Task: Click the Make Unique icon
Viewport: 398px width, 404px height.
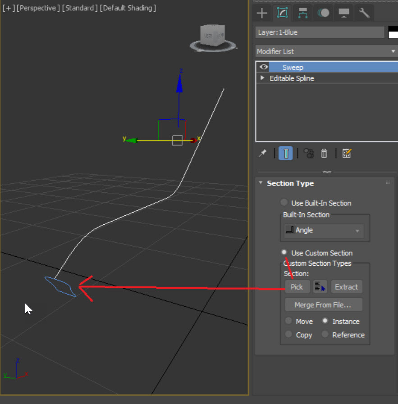Action: click(308, 153)
